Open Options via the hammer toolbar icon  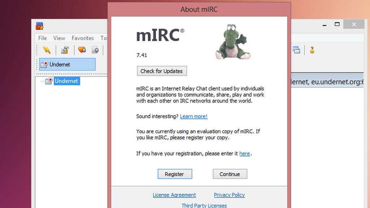pyautogui.click(x=65, y=50)
